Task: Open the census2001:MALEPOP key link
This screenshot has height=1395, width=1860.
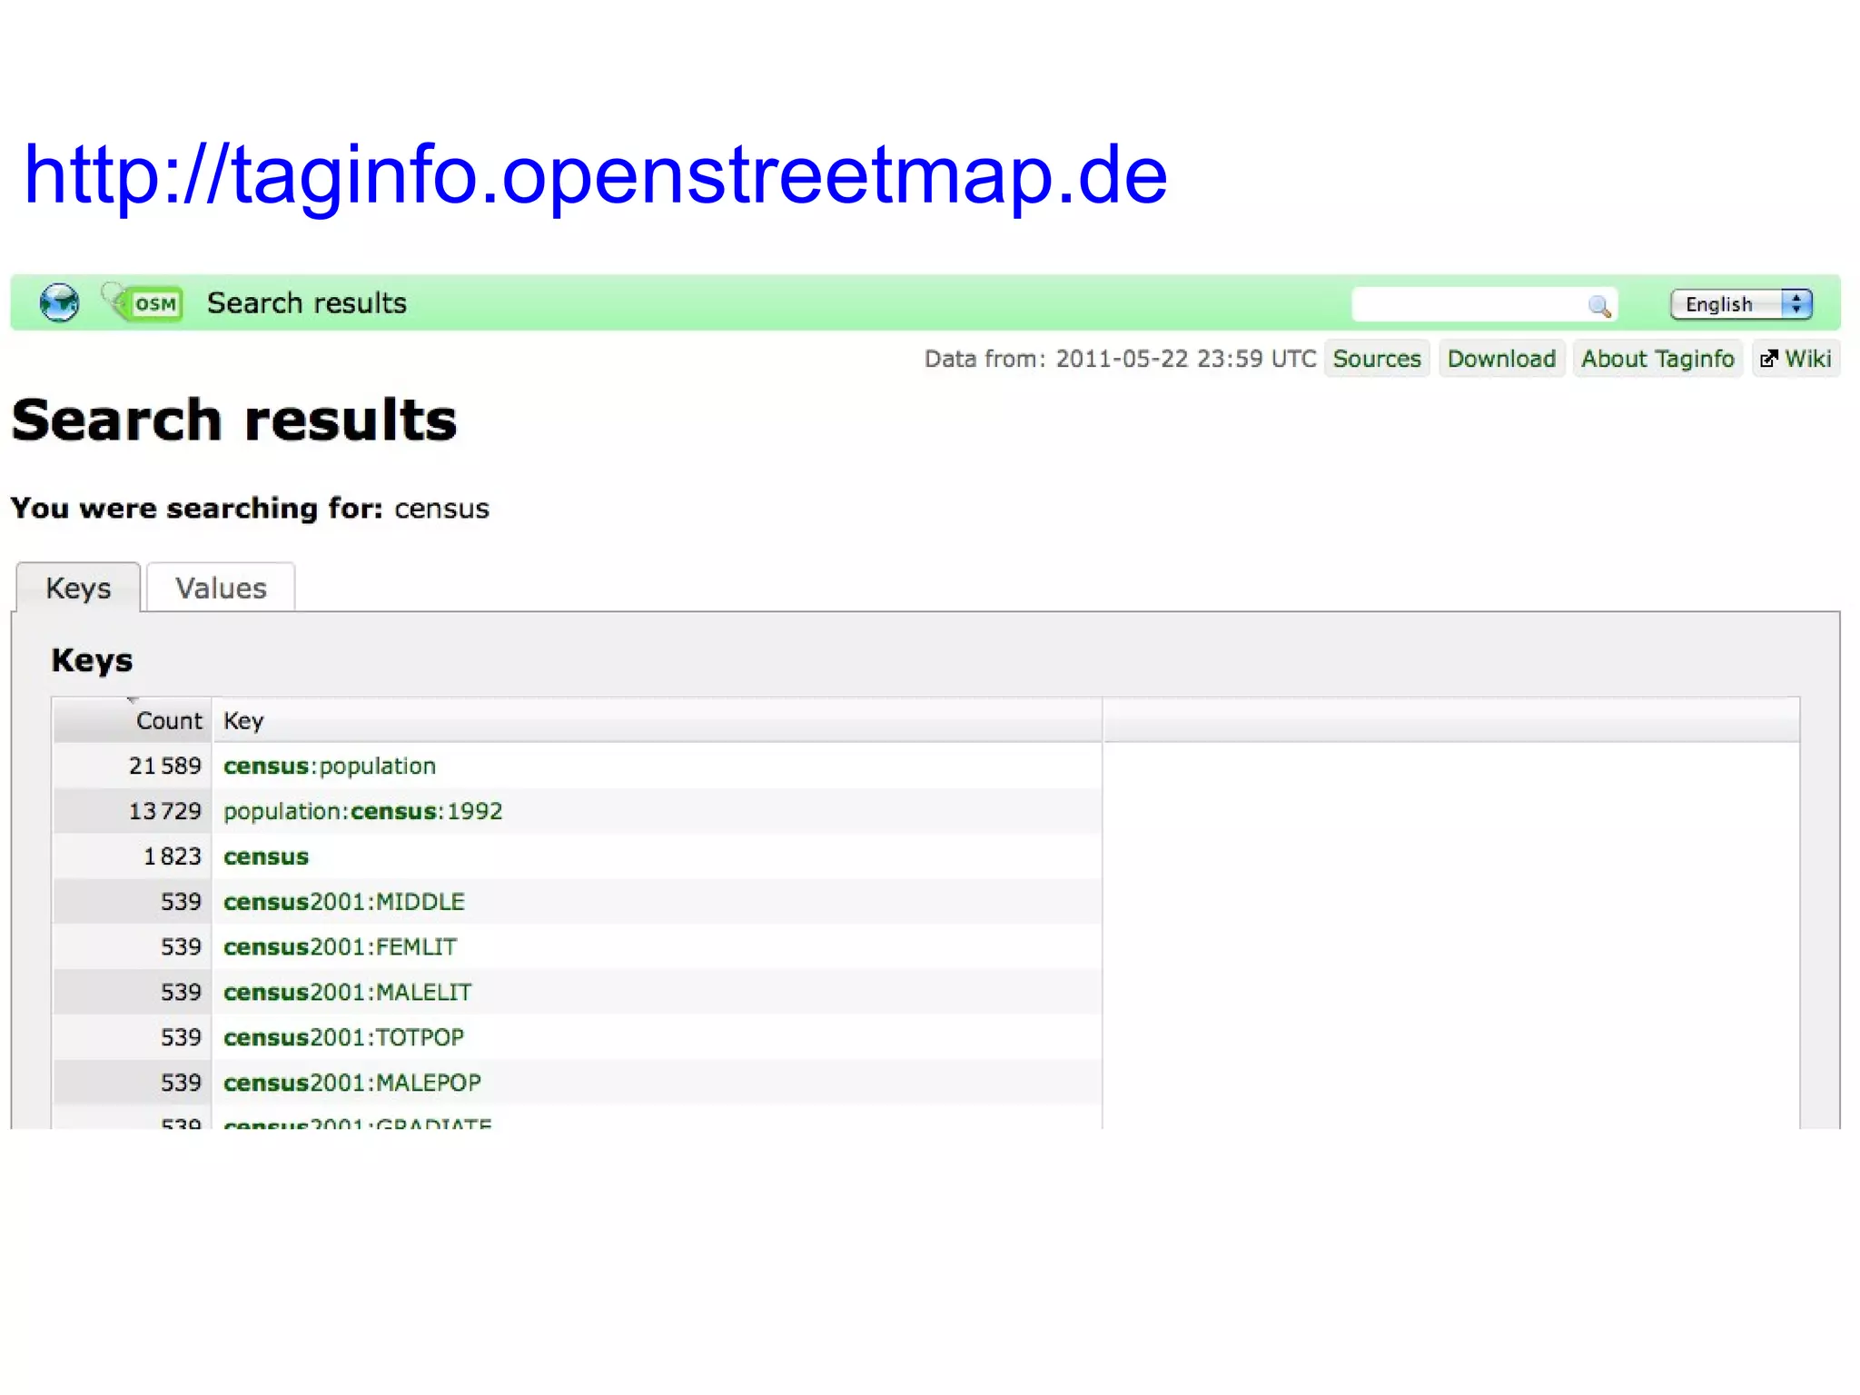Action: point(352,1083)
